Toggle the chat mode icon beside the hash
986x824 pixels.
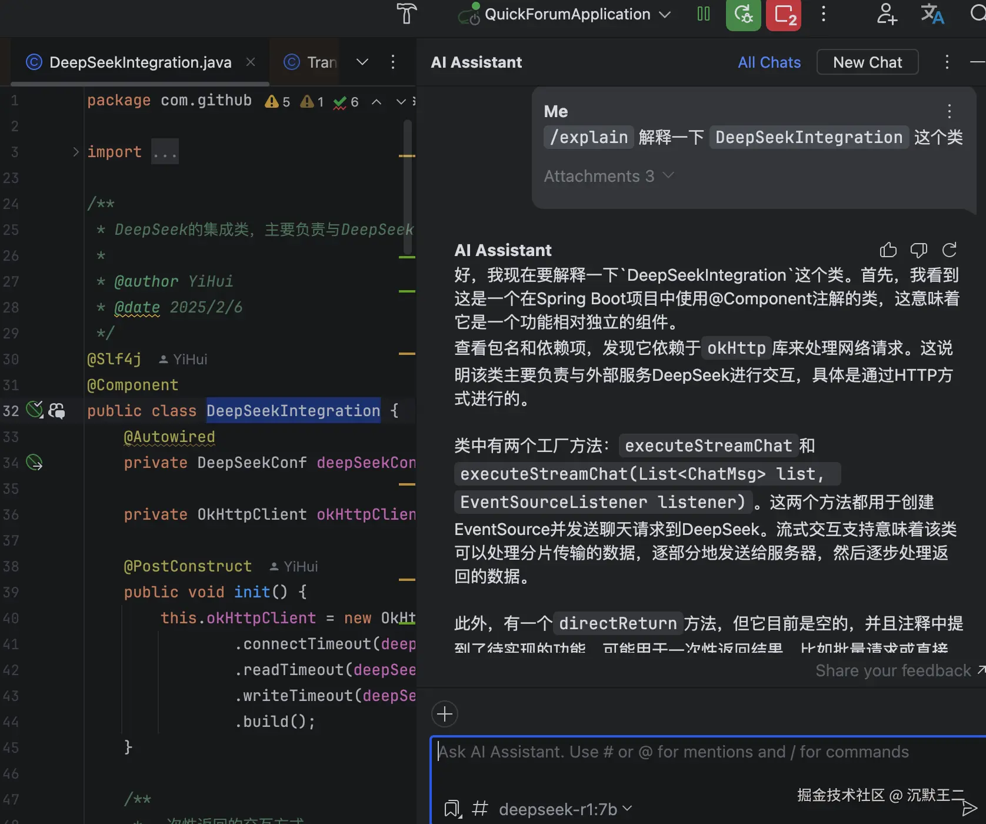tap(452, 809)
